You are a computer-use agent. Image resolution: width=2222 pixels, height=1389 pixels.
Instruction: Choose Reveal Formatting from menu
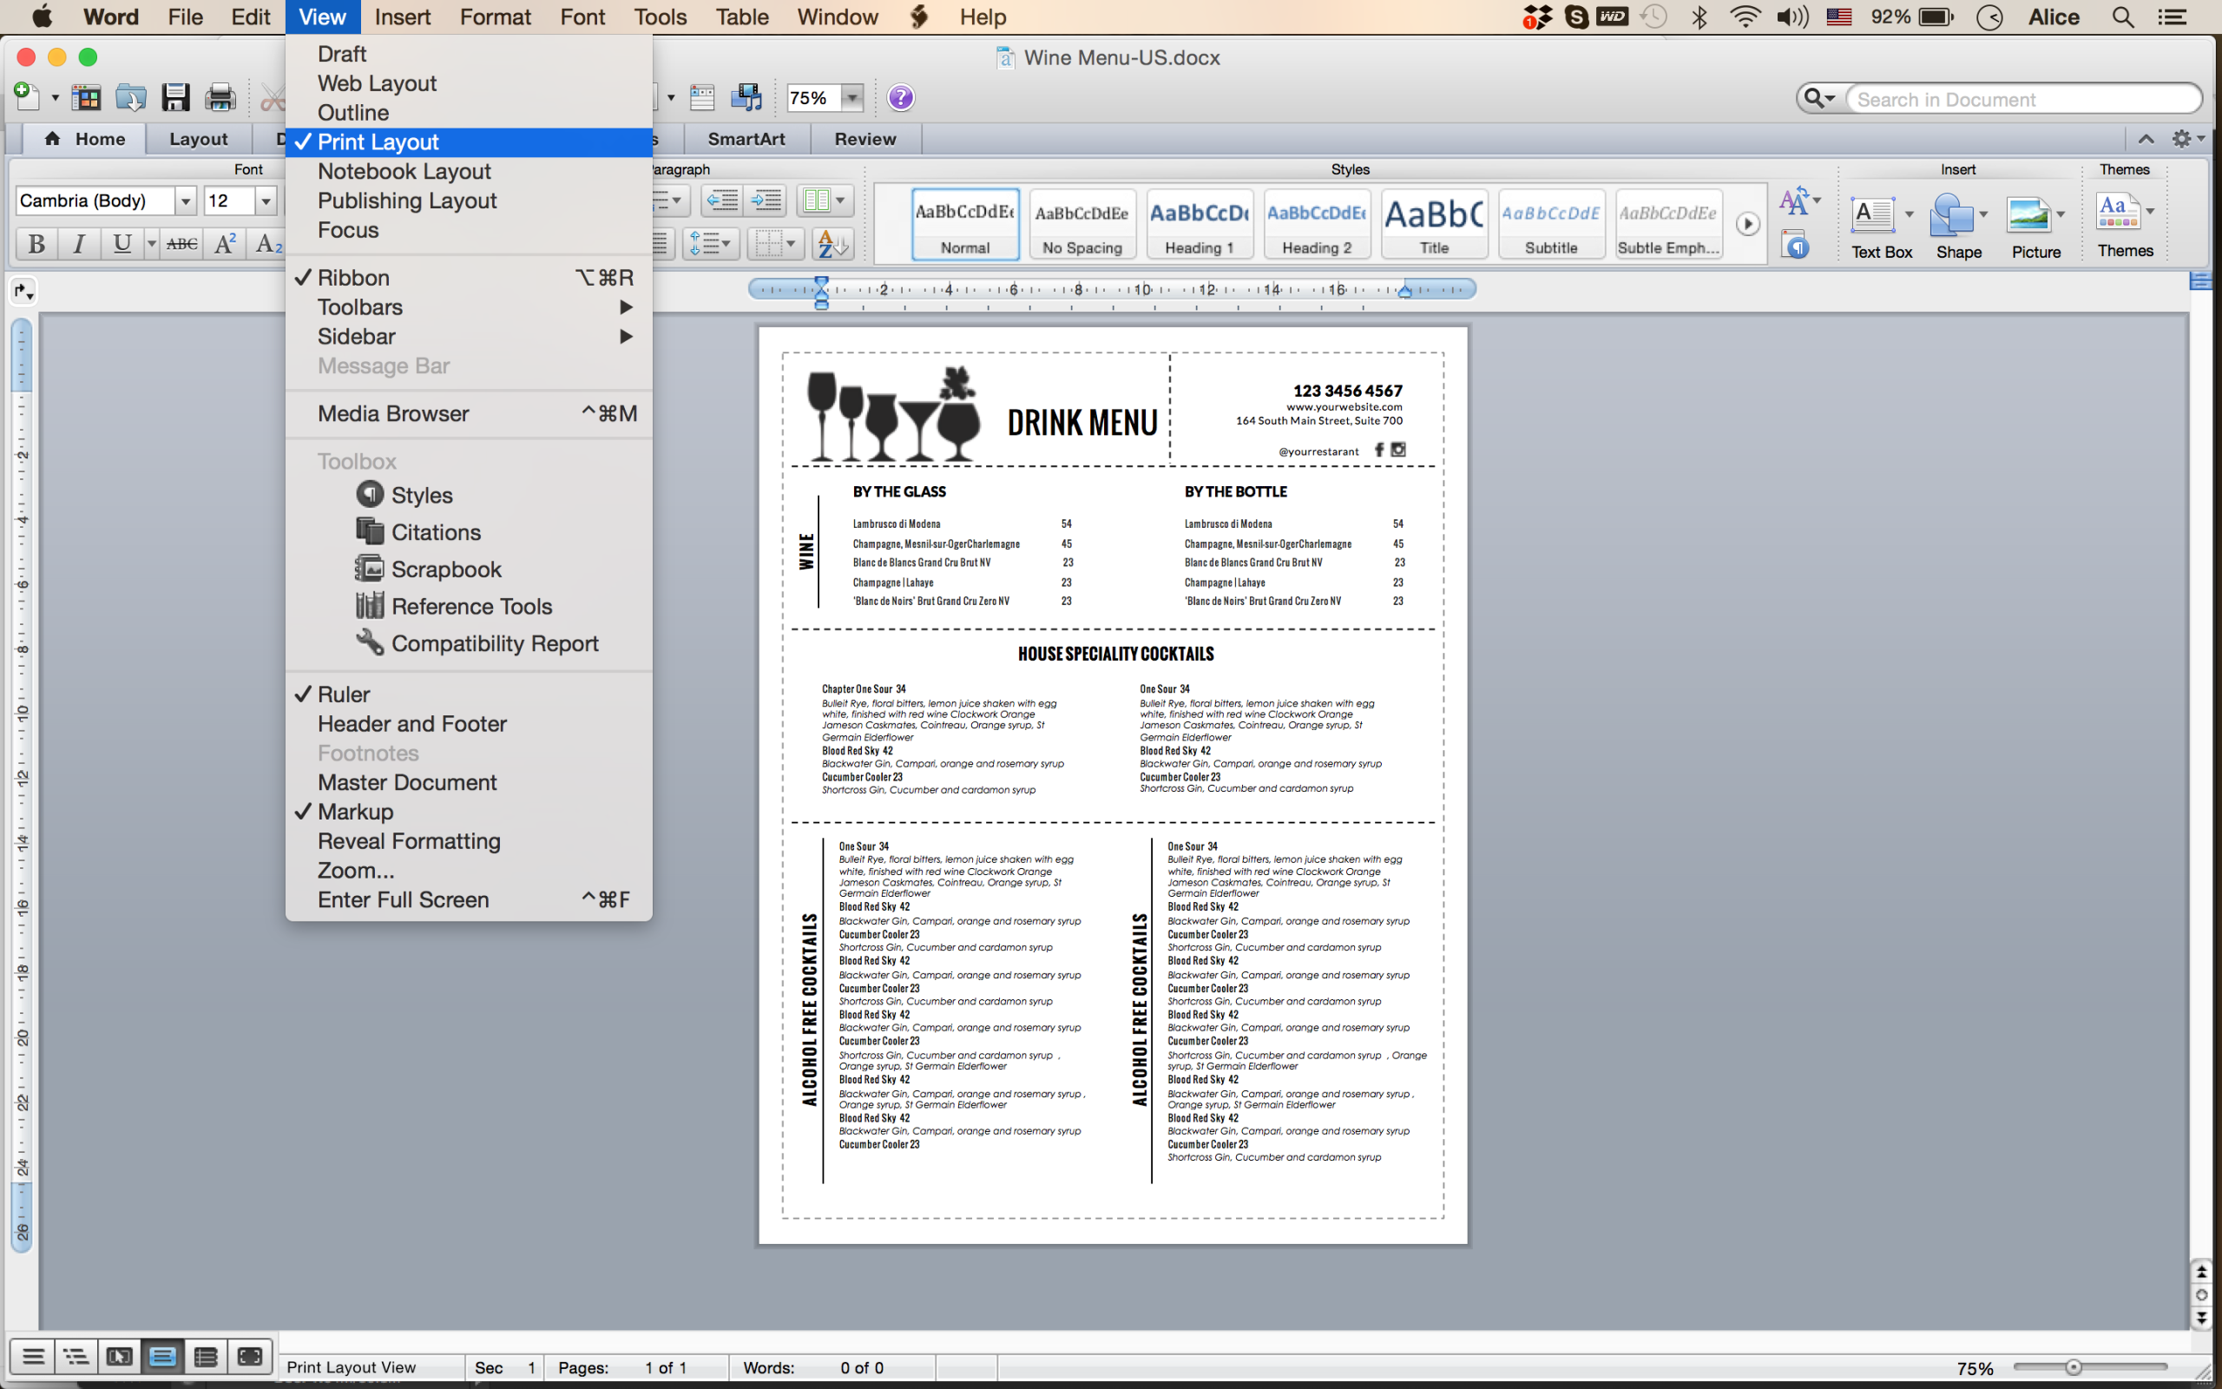click(x=469, y=841)
